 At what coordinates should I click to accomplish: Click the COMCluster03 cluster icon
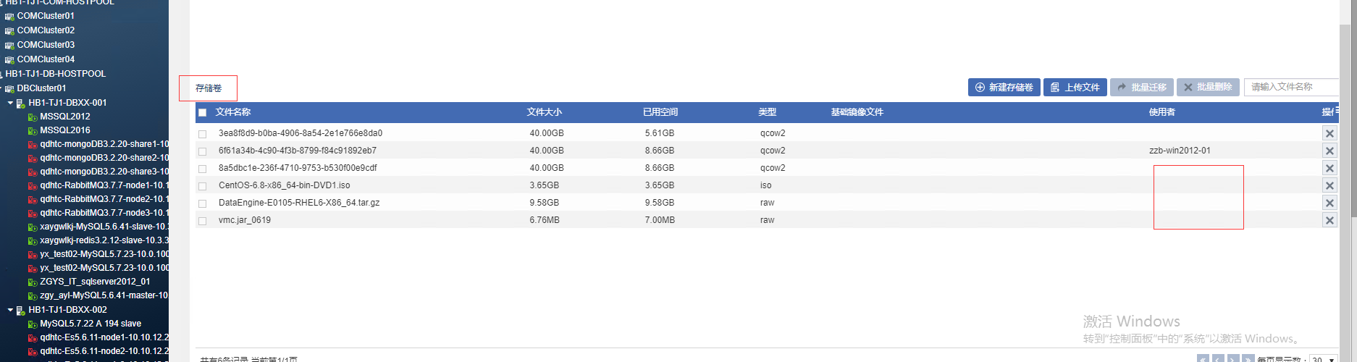(x=9, y=45)
